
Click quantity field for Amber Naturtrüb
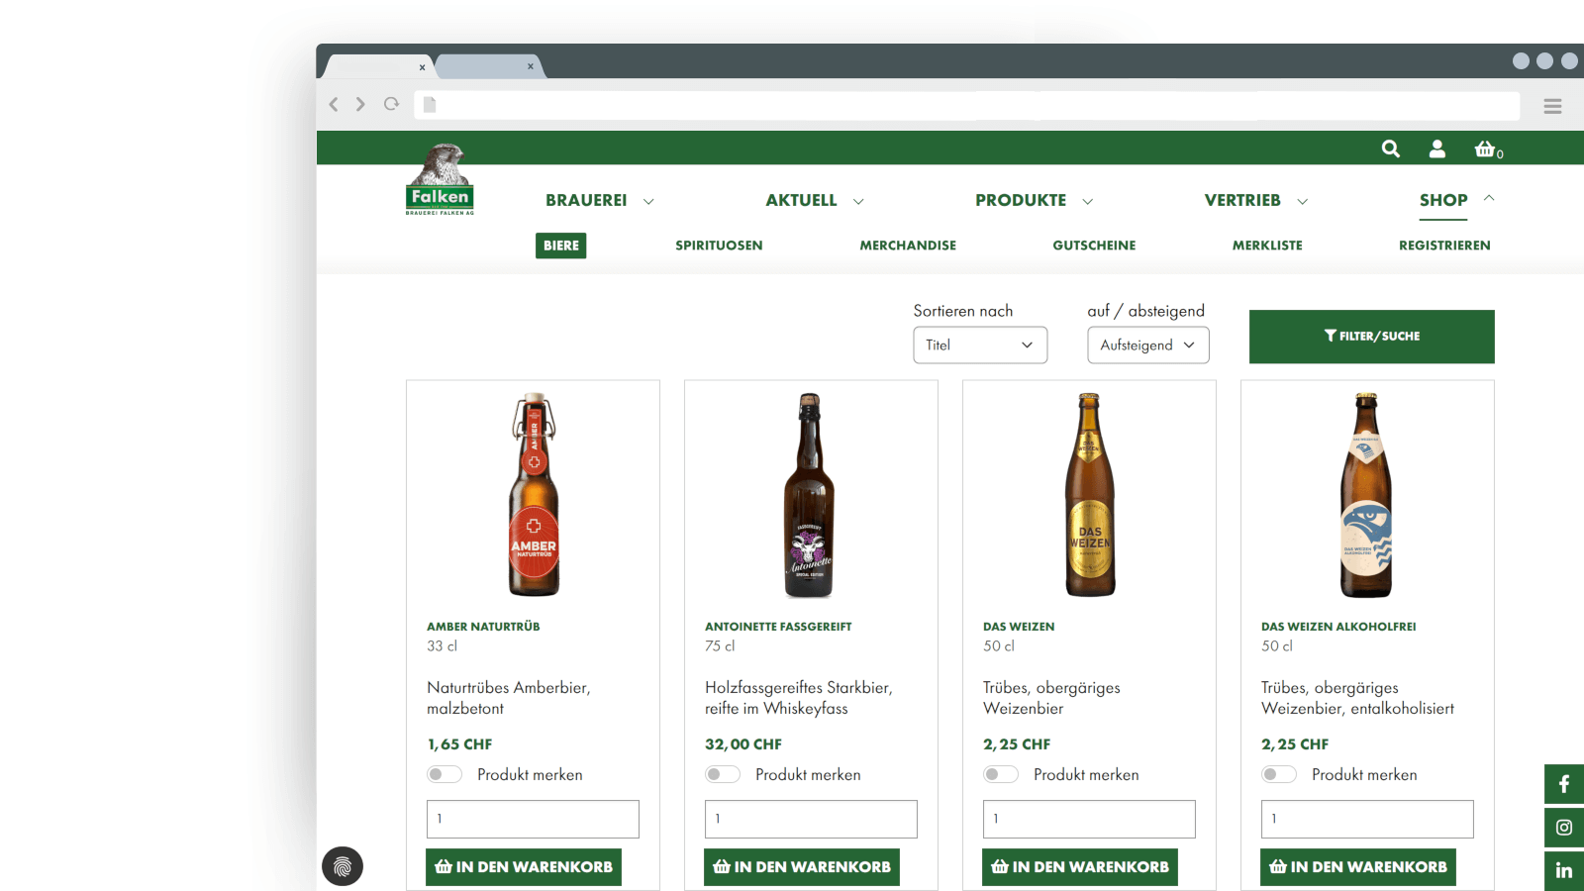pos(533,819)
